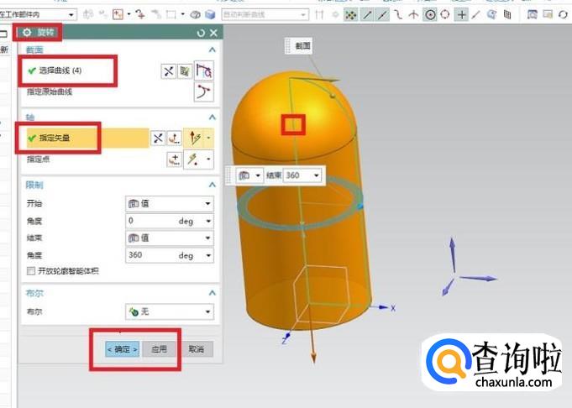This screenshot has width=572, height=408.
Task: Click reset icon in 旋转 dialog title bar
Action: [x=201, y=34]
